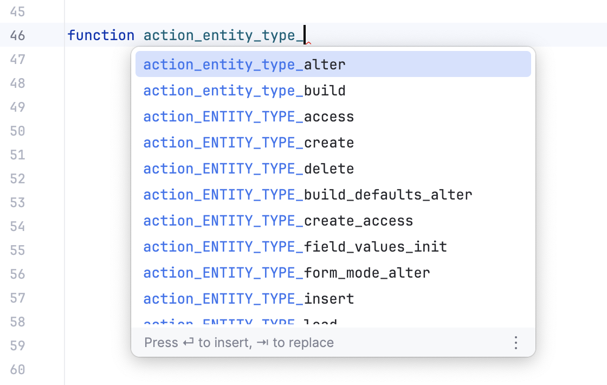Pick the action_ENTITY_TYPE_create completion entry
607x385 pixels.
(248, 142)
